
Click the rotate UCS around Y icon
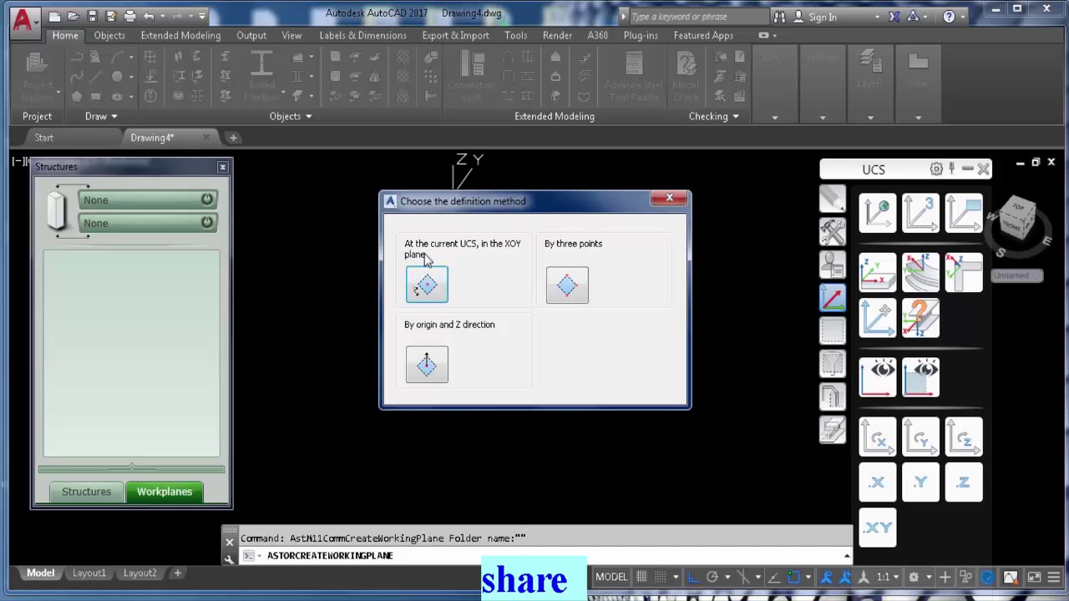920,437
